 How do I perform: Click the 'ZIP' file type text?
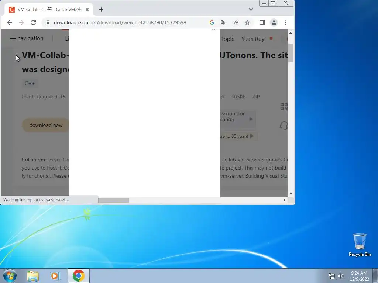(256, 97)
